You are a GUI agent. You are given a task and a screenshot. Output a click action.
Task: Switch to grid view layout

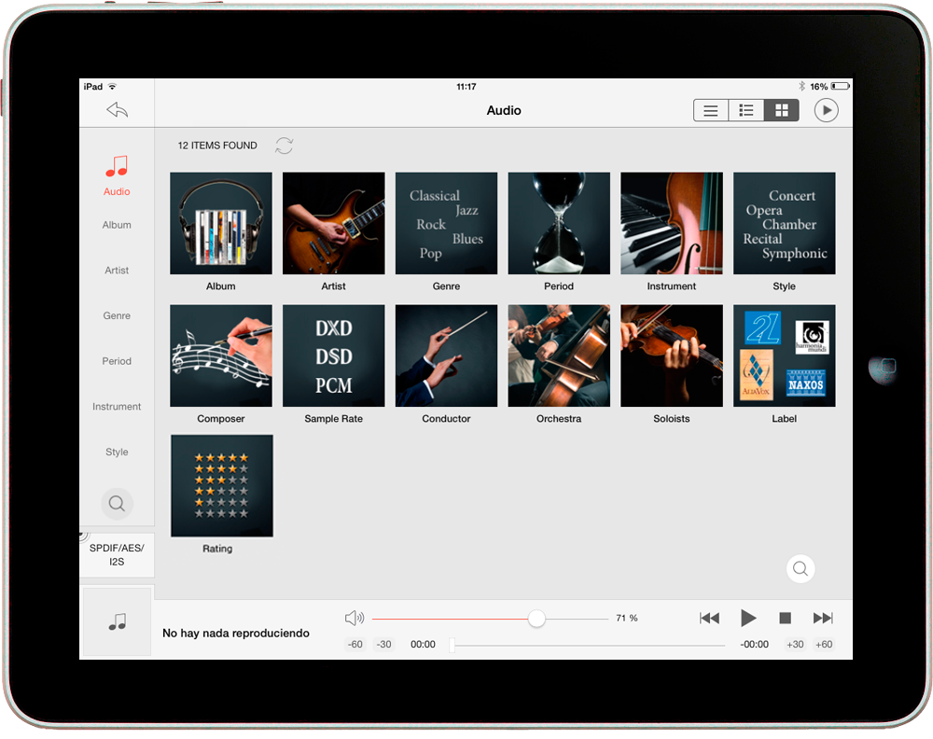pyautogui.click(x=781, y=110)
